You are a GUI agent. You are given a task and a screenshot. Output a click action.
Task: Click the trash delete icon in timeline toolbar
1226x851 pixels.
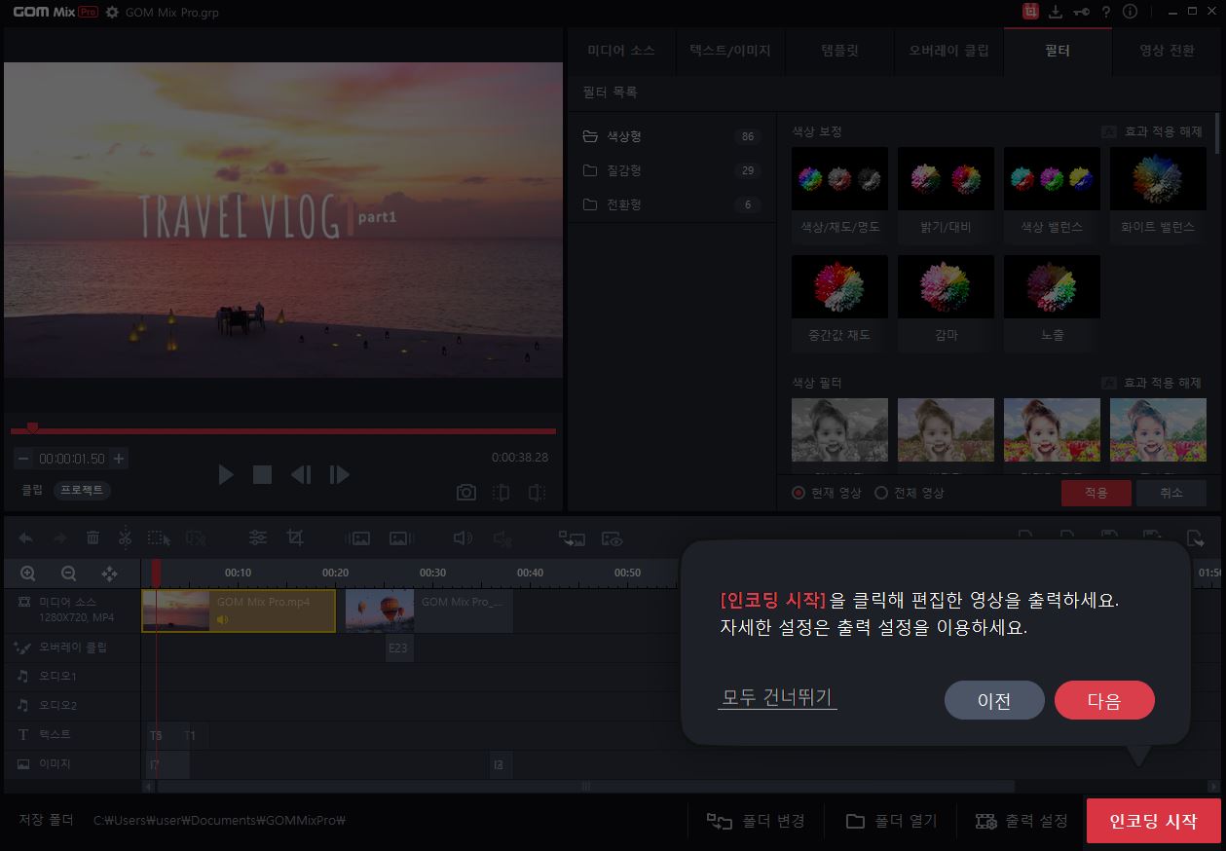pyautogui.click(x=93, y=537)
